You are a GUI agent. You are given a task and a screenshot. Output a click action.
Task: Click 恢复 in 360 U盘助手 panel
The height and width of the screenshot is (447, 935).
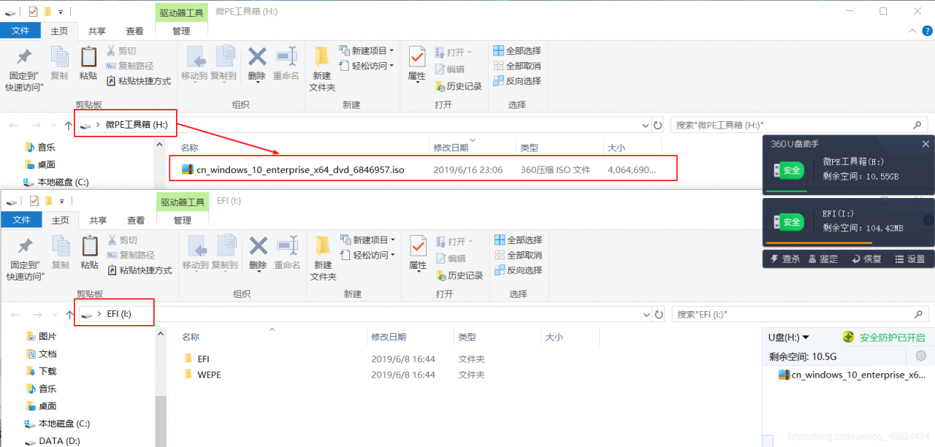tap(867, 259)
